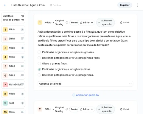Jump to question 2 Difícil in sidebar
The height and width of the screenshot is (114, 143).
coord(13,39)
